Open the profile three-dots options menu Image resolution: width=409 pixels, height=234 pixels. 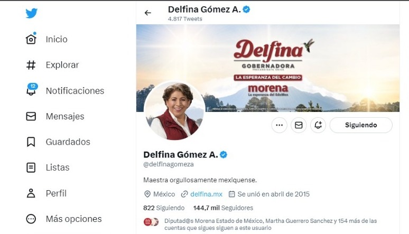click(x=280, y=125)
